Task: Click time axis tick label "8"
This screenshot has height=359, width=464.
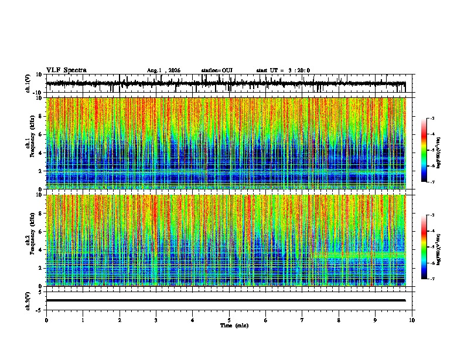Action: pos(339,320)
